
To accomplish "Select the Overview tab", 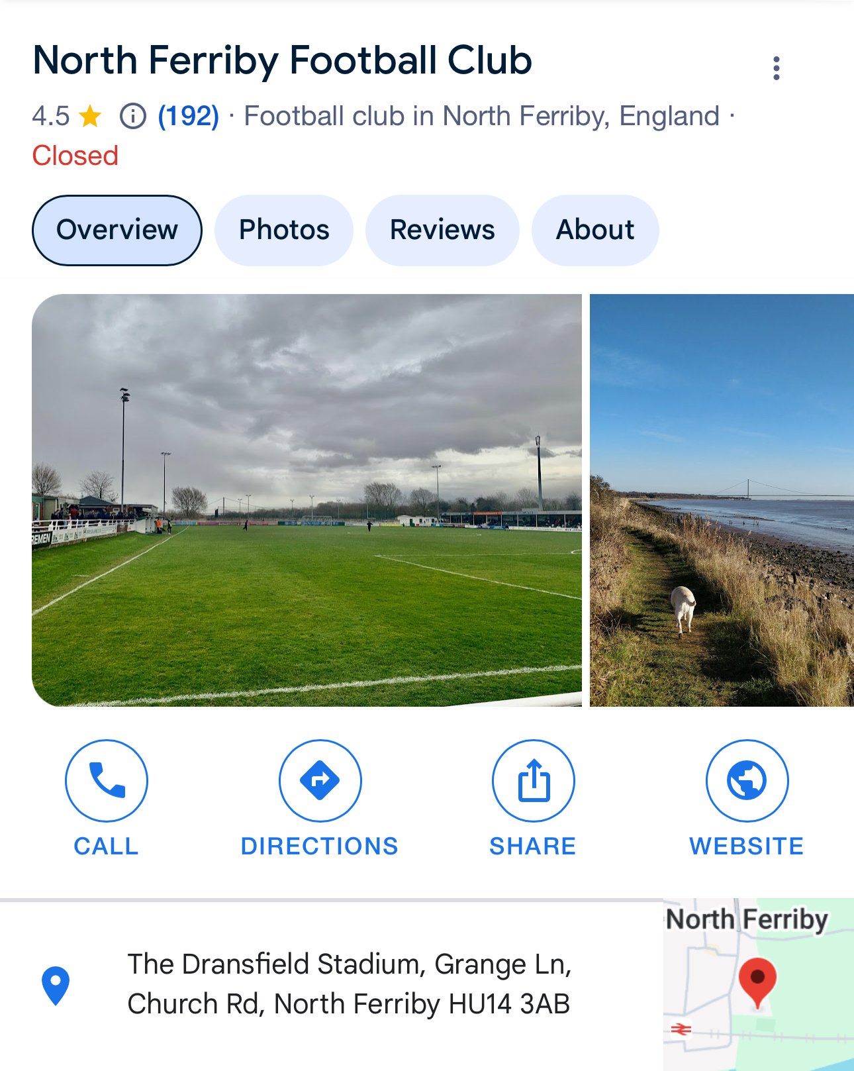I will tap(117, 230).
